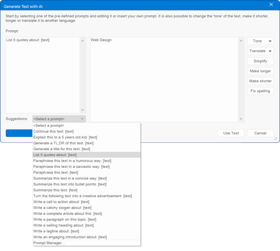Select 'Explain this to a 5 years old kid' suggestion
280x251 pixels.
(x=86, y=137)
